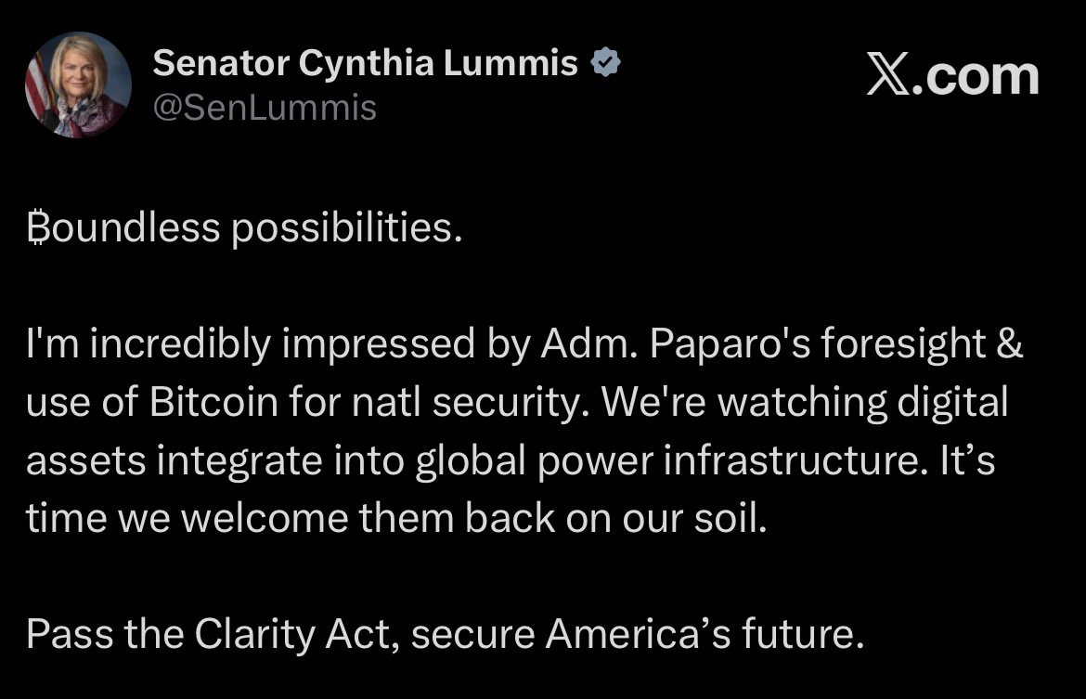Open the Senator Cynthia Lummis display name
This screenshot has height=699, width=1086.
coord(365,63)
